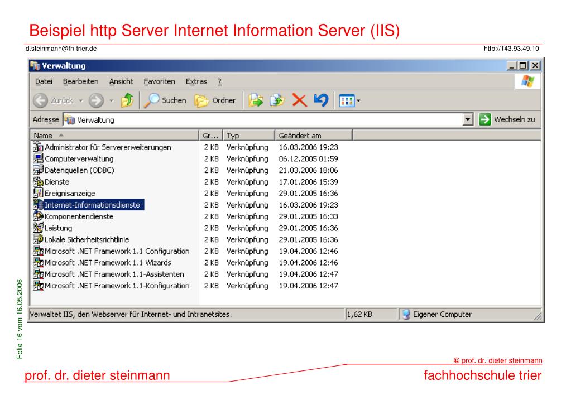Select the Ereignisanzeige icon
571x395 pixels.
pos(39,193)
